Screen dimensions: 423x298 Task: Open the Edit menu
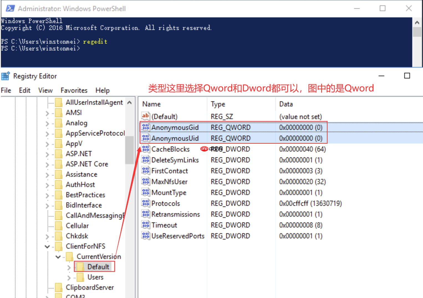coord(24,90)
